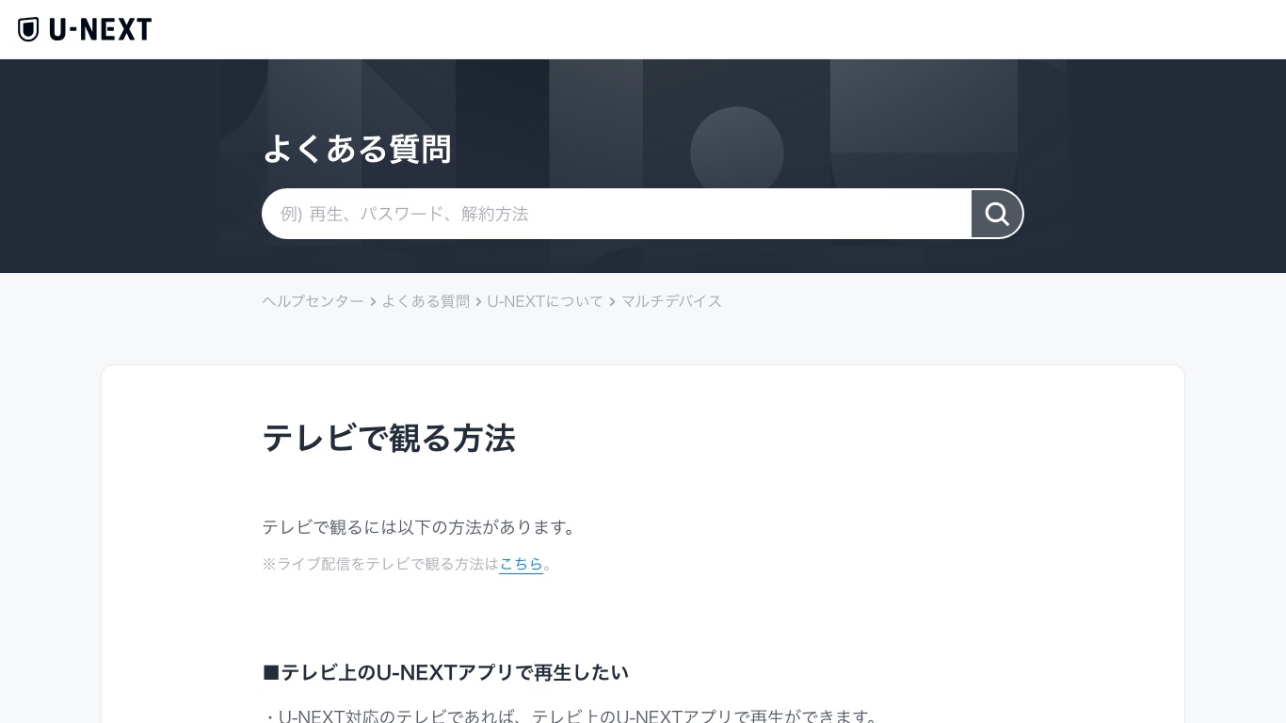Click the U-NEXT logo
The image size is (1286, 723).
click(85, 29)
